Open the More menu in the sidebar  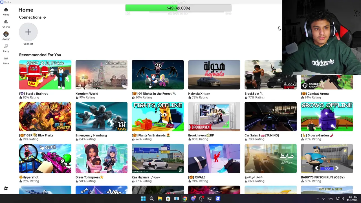[x=6, y=60]
